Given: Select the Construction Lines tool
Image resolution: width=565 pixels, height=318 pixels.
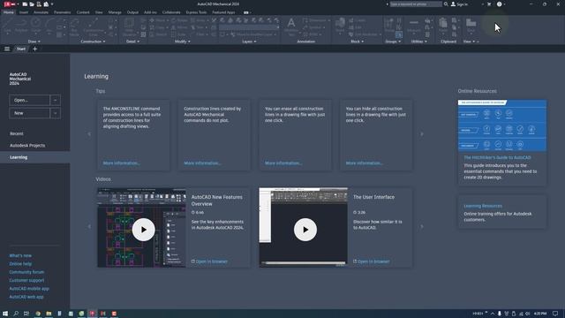Looking at the screenshot, I should 94,27.
